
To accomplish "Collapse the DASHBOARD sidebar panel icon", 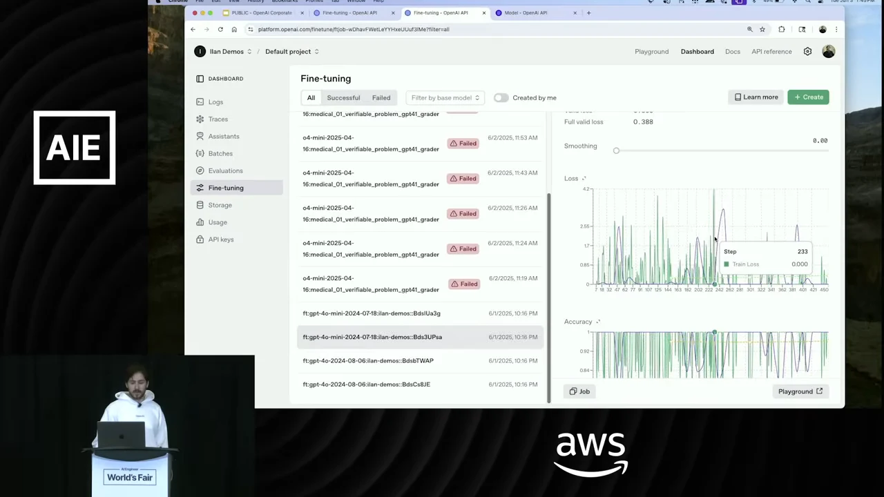I will click(200, 79).
